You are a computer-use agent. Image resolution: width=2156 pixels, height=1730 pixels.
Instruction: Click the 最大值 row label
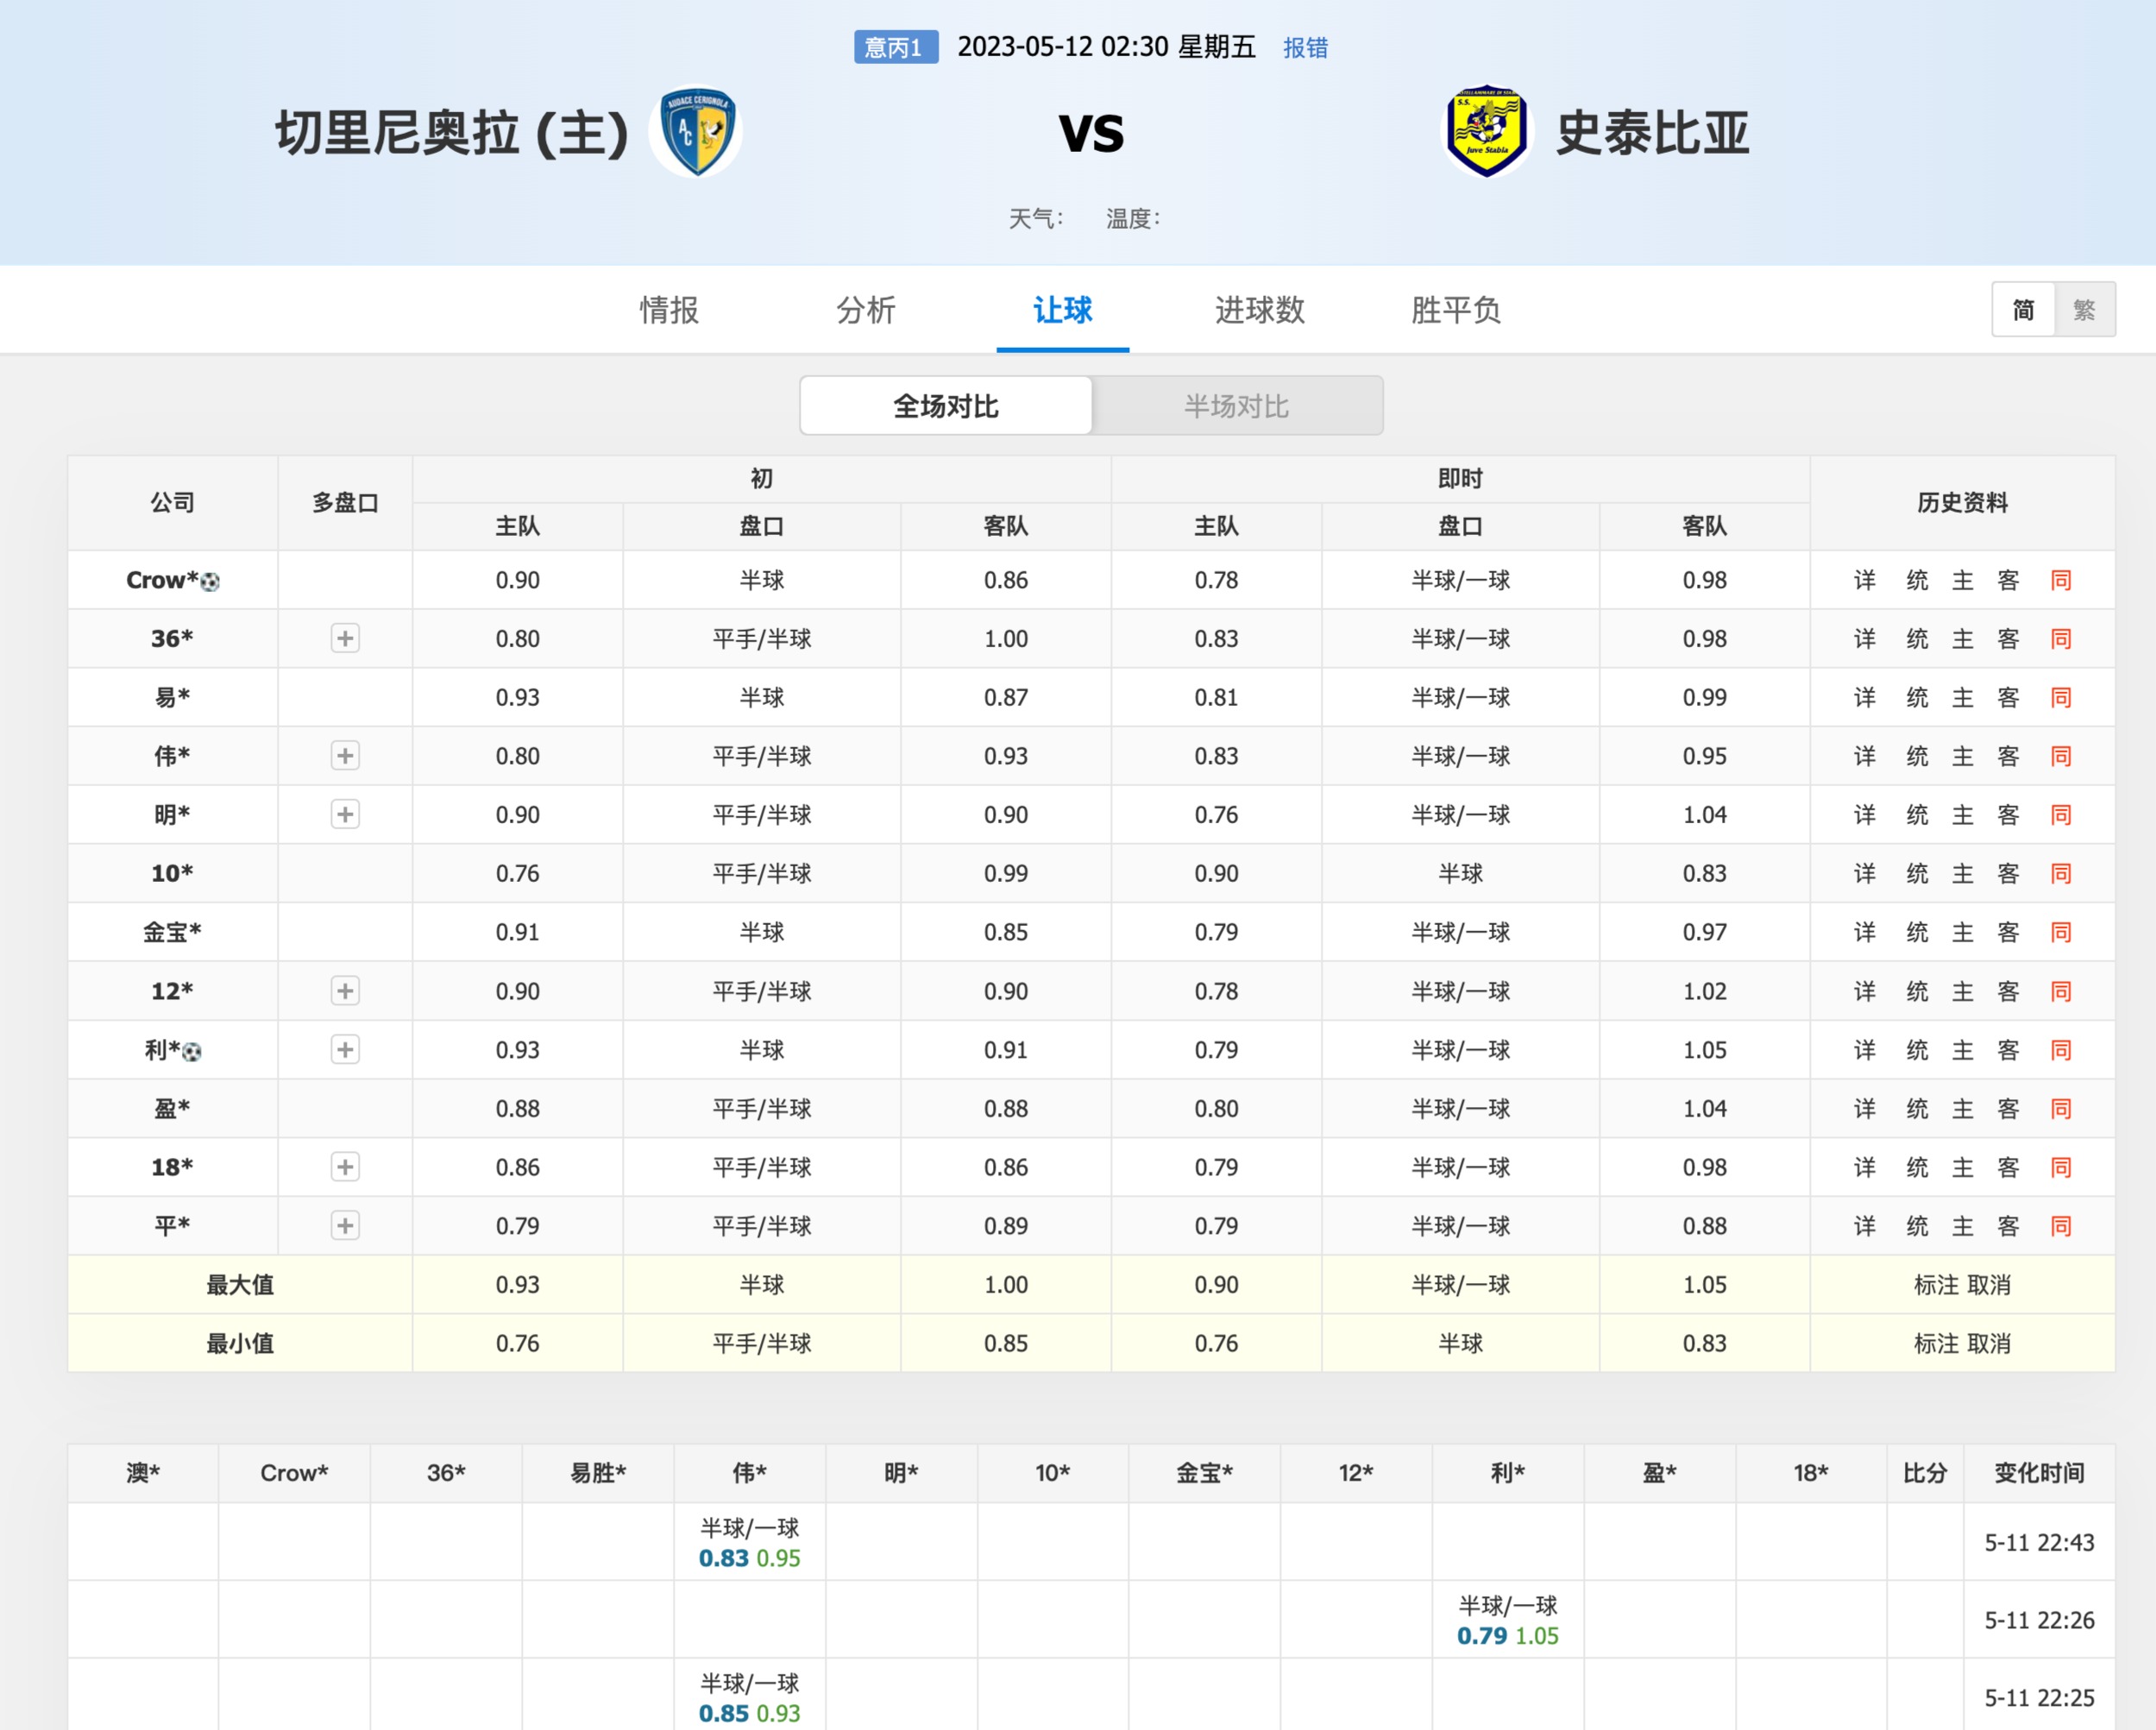pos(240,1285)
